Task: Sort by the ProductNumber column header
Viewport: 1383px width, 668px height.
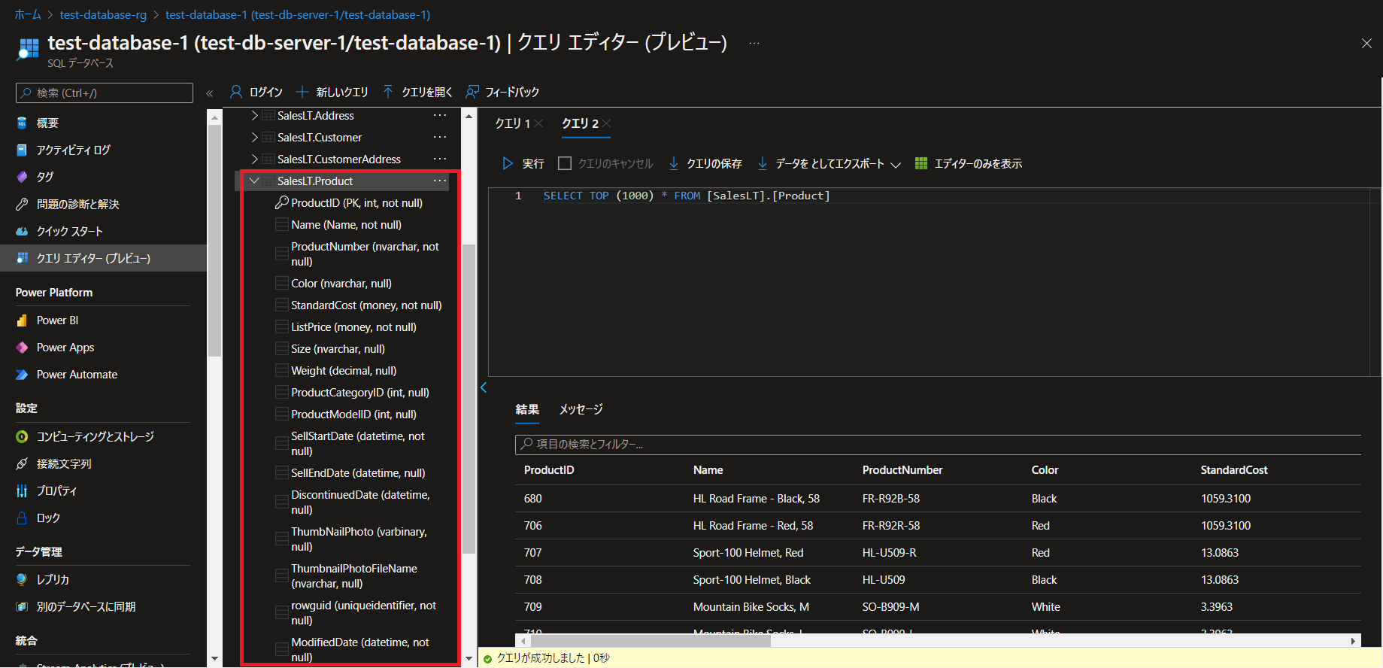Action: [x=902, y=470]
